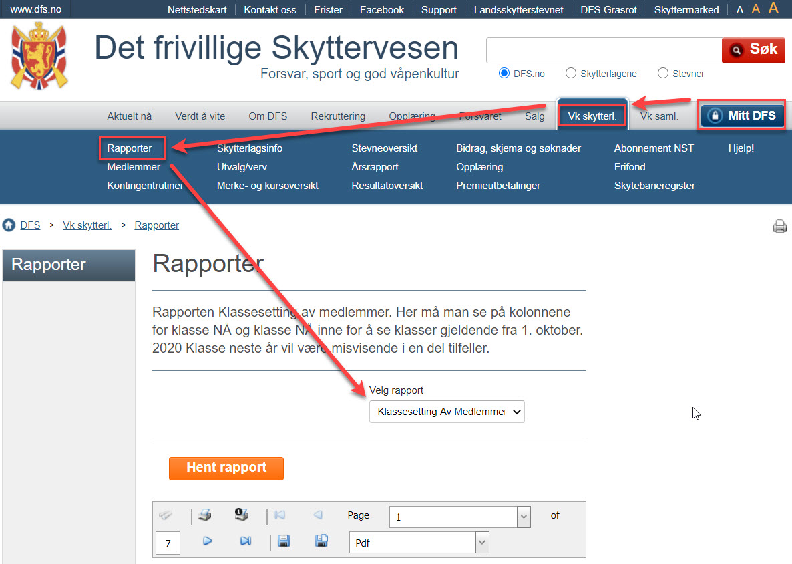Open the Rekruttering menu

click(338, 116)
